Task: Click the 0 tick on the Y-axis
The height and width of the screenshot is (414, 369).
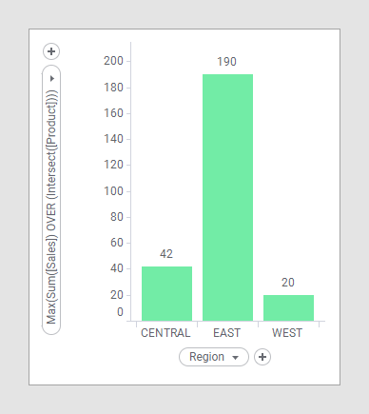Action: (x=120, y=312)
